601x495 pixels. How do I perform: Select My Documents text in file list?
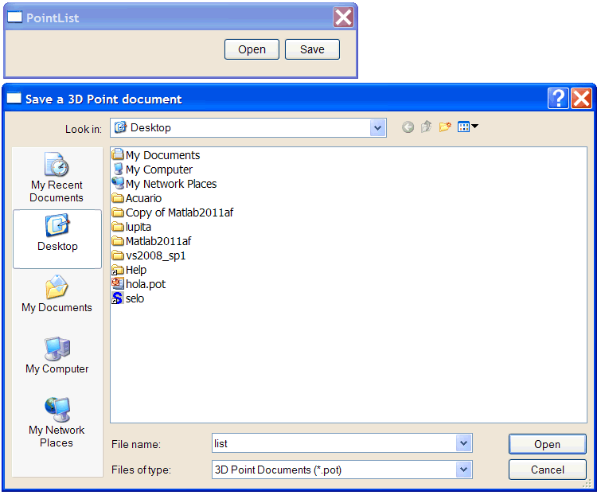coord(163,155)
